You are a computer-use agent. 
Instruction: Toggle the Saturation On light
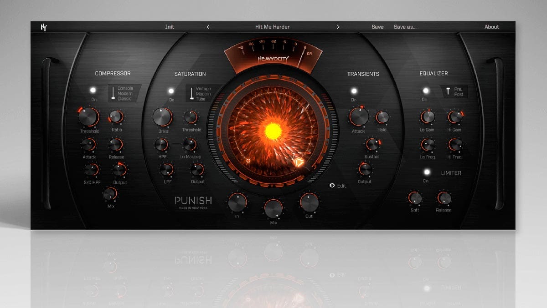pos(171,91)
